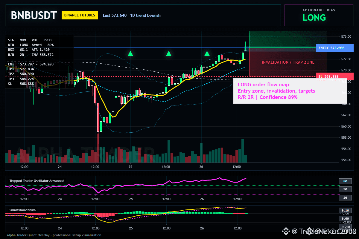Click the oscillator scale label 80
Image resolution: width=359 pixels, height=239 pixels.
345,181
